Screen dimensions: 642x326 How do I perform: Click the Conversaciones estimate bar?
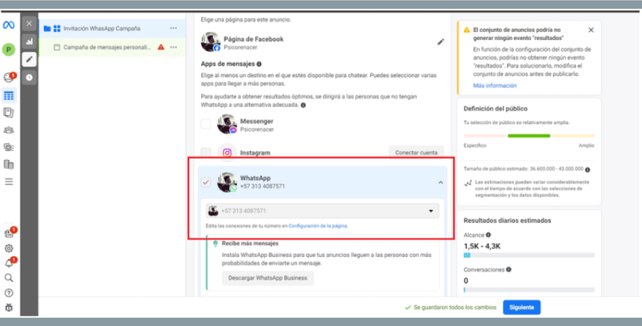pos(529,290)
